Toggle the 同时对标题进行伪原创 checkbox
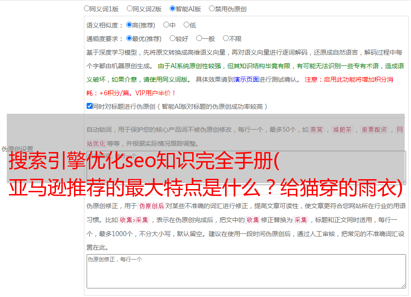 coord(89,106)
